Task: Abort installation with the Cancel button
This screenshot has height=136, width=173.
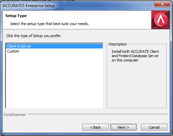Action: [x=154, y=127]
